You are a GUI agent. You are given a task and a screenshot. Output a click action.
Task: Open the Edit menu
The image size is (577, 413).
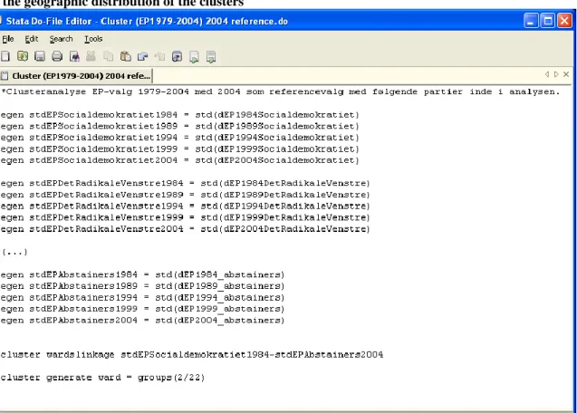click(32, 39)
